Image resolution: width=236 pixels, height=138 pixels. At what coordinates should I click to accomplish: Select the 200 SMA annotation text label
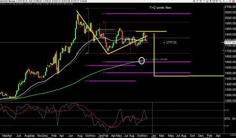click(x=159, y=60)
